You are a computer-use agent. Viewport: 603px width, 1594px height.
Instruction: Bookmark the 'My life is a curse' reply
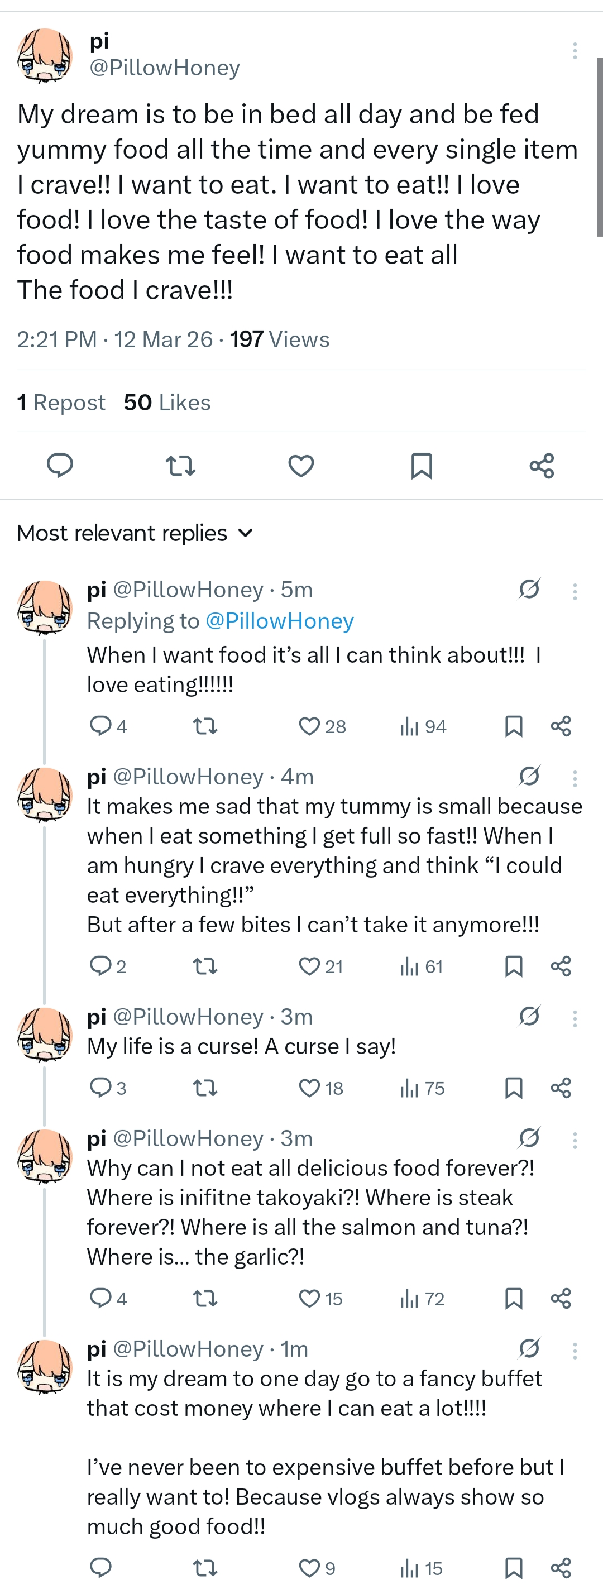point(514,1087)
